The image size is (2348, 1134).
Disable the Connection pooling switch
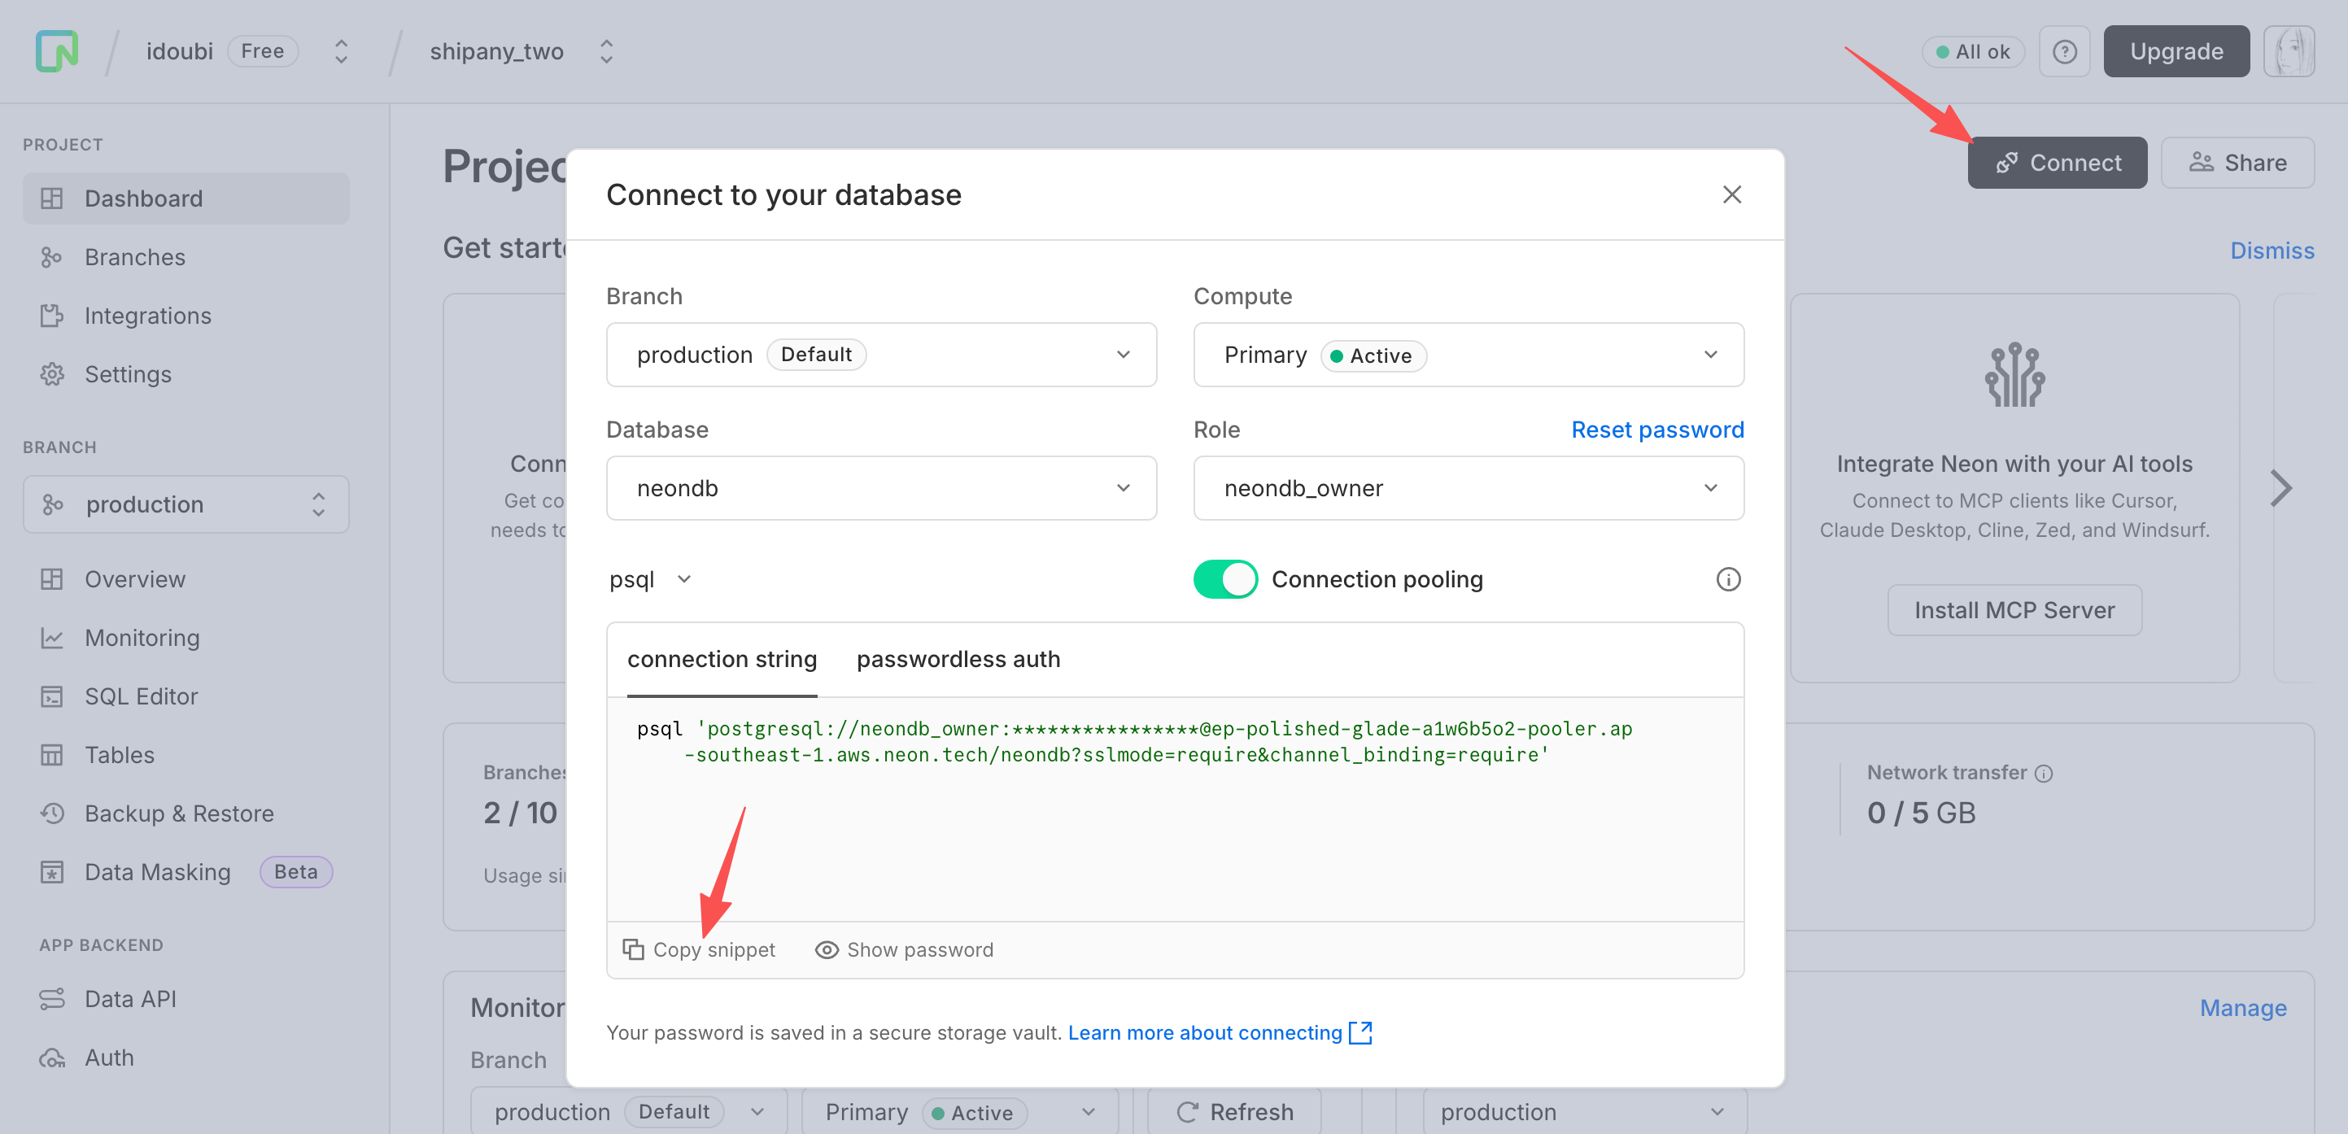[1224, 580]
